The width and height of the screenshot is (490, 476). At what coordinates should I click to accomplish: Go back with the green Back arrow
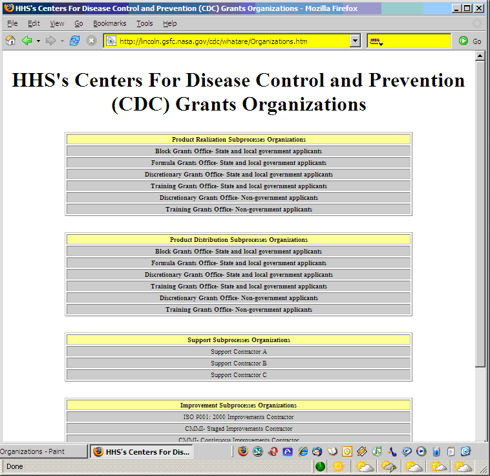click(27, 41)
